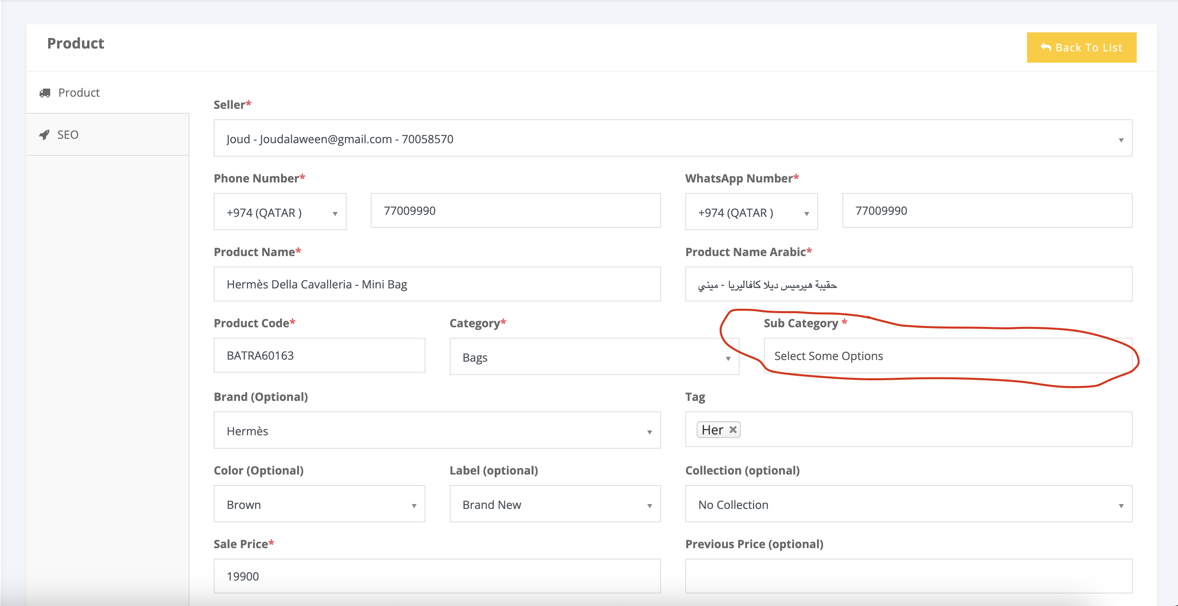Open the Label dropdown showing Brand New

tap(555, 504)
